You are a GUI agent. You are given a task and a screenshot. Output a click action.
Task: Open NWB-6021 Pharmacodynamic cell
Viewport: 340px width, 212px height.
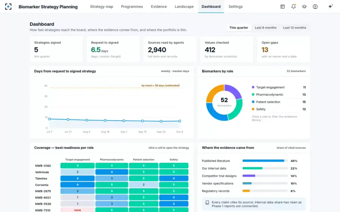112,197
